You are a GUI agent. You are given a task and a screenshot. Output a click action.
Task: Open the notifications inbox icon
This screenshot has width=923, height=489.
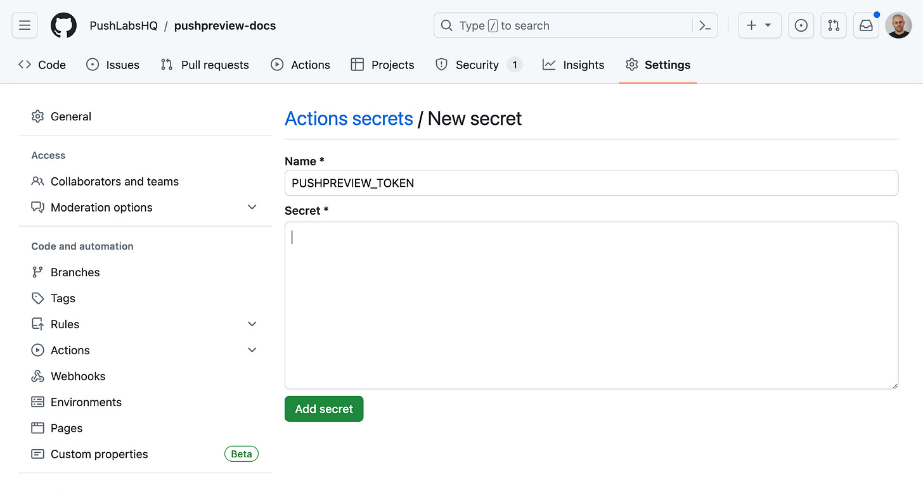pyautogui.click(x=866, y=25)
